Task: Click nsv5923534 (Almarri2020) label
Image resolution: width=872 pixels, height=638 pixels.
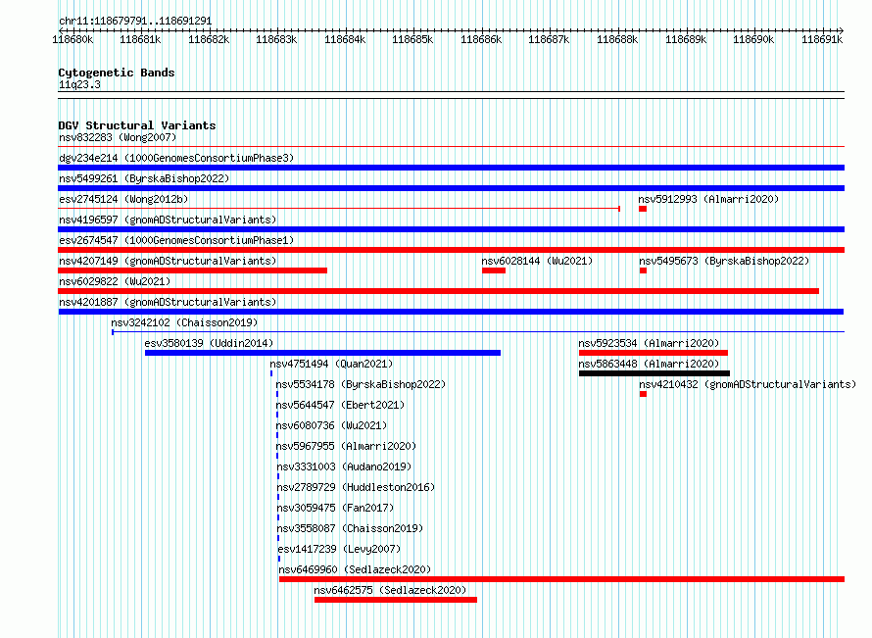Action: [x=649, y=343]
